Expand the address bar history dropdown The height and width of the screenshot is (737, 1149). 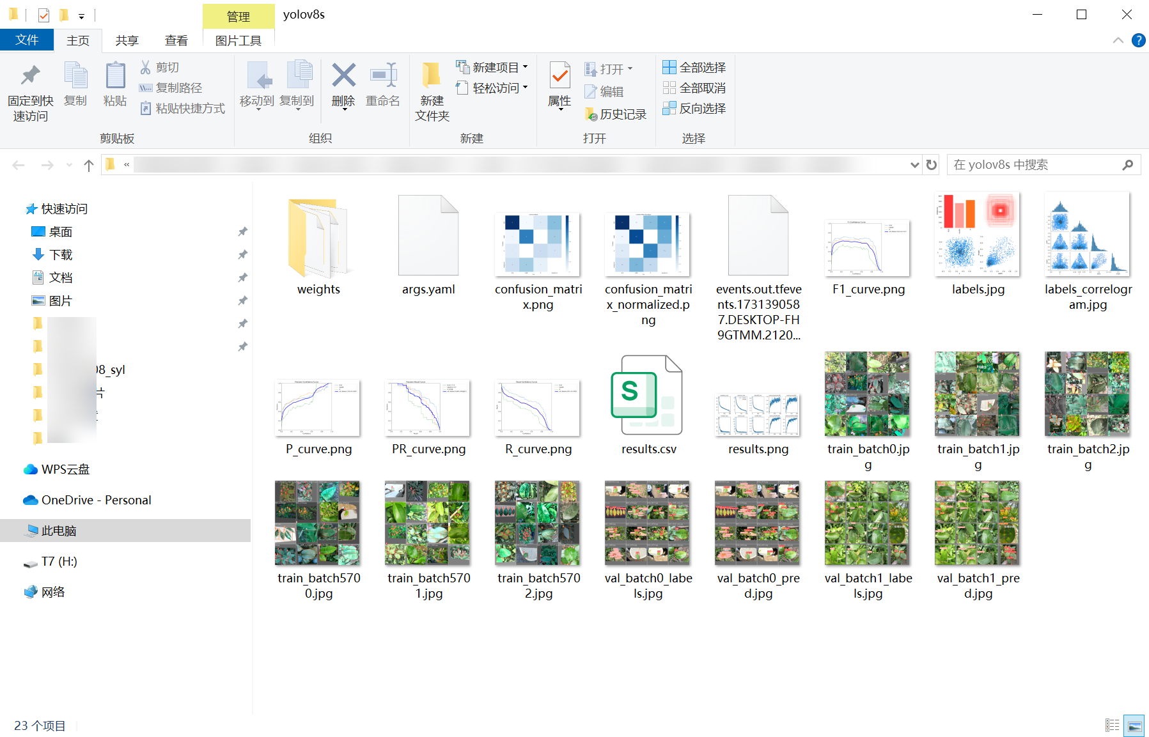pyautogui.click(x=914, y=165)
